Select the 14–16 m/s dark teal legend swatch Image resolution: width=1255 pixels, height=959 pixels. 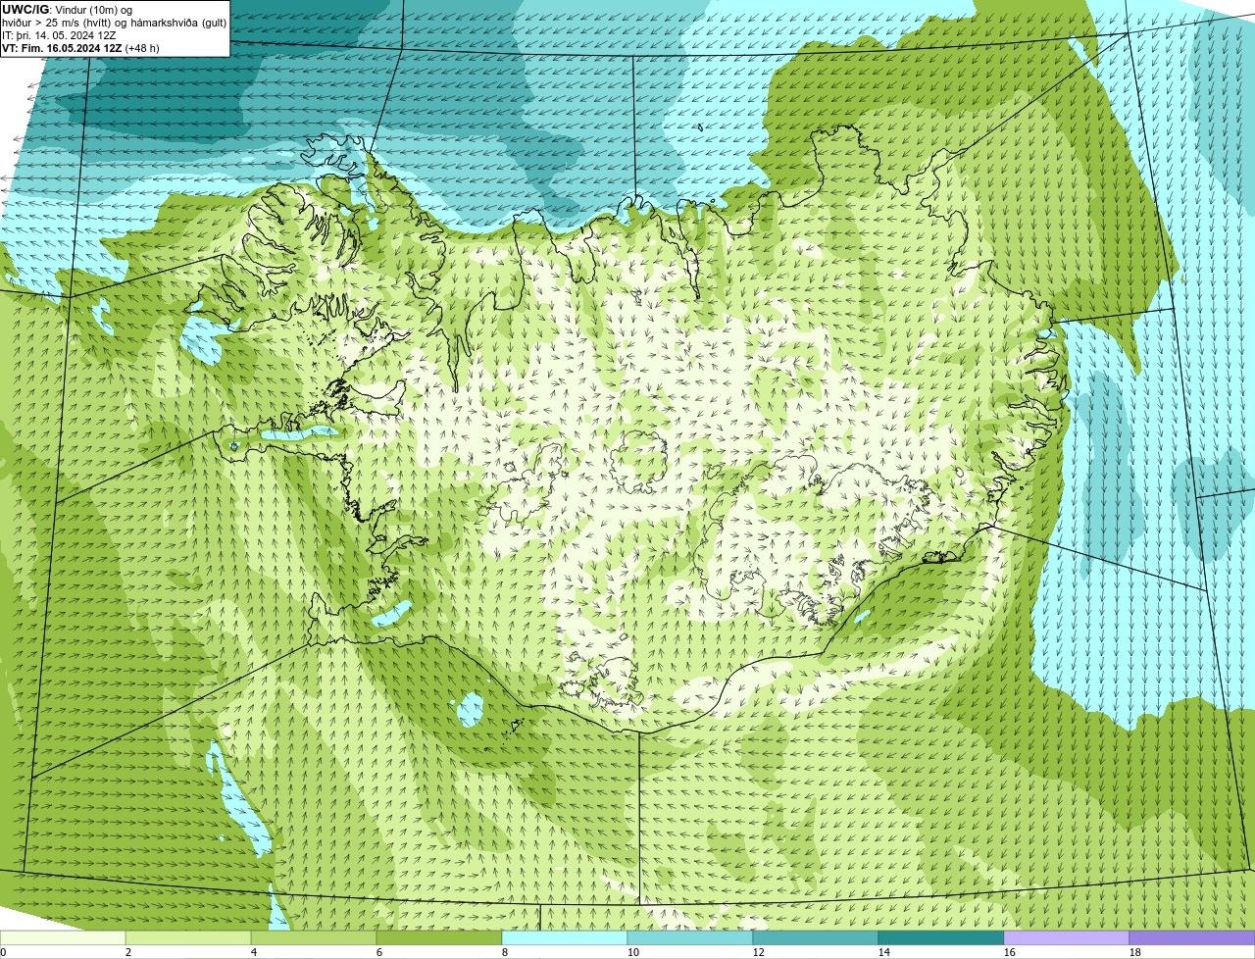pos(941,937)
